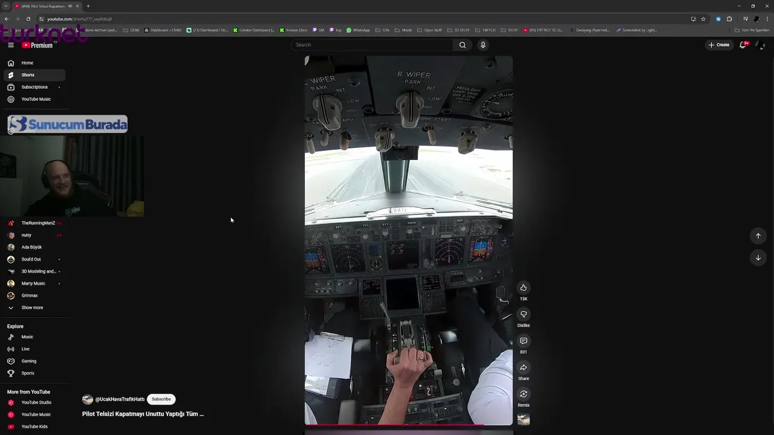Click the YouTube Premium logo
Viewport: 774px width, 435px height.
(x=37, y=45)
